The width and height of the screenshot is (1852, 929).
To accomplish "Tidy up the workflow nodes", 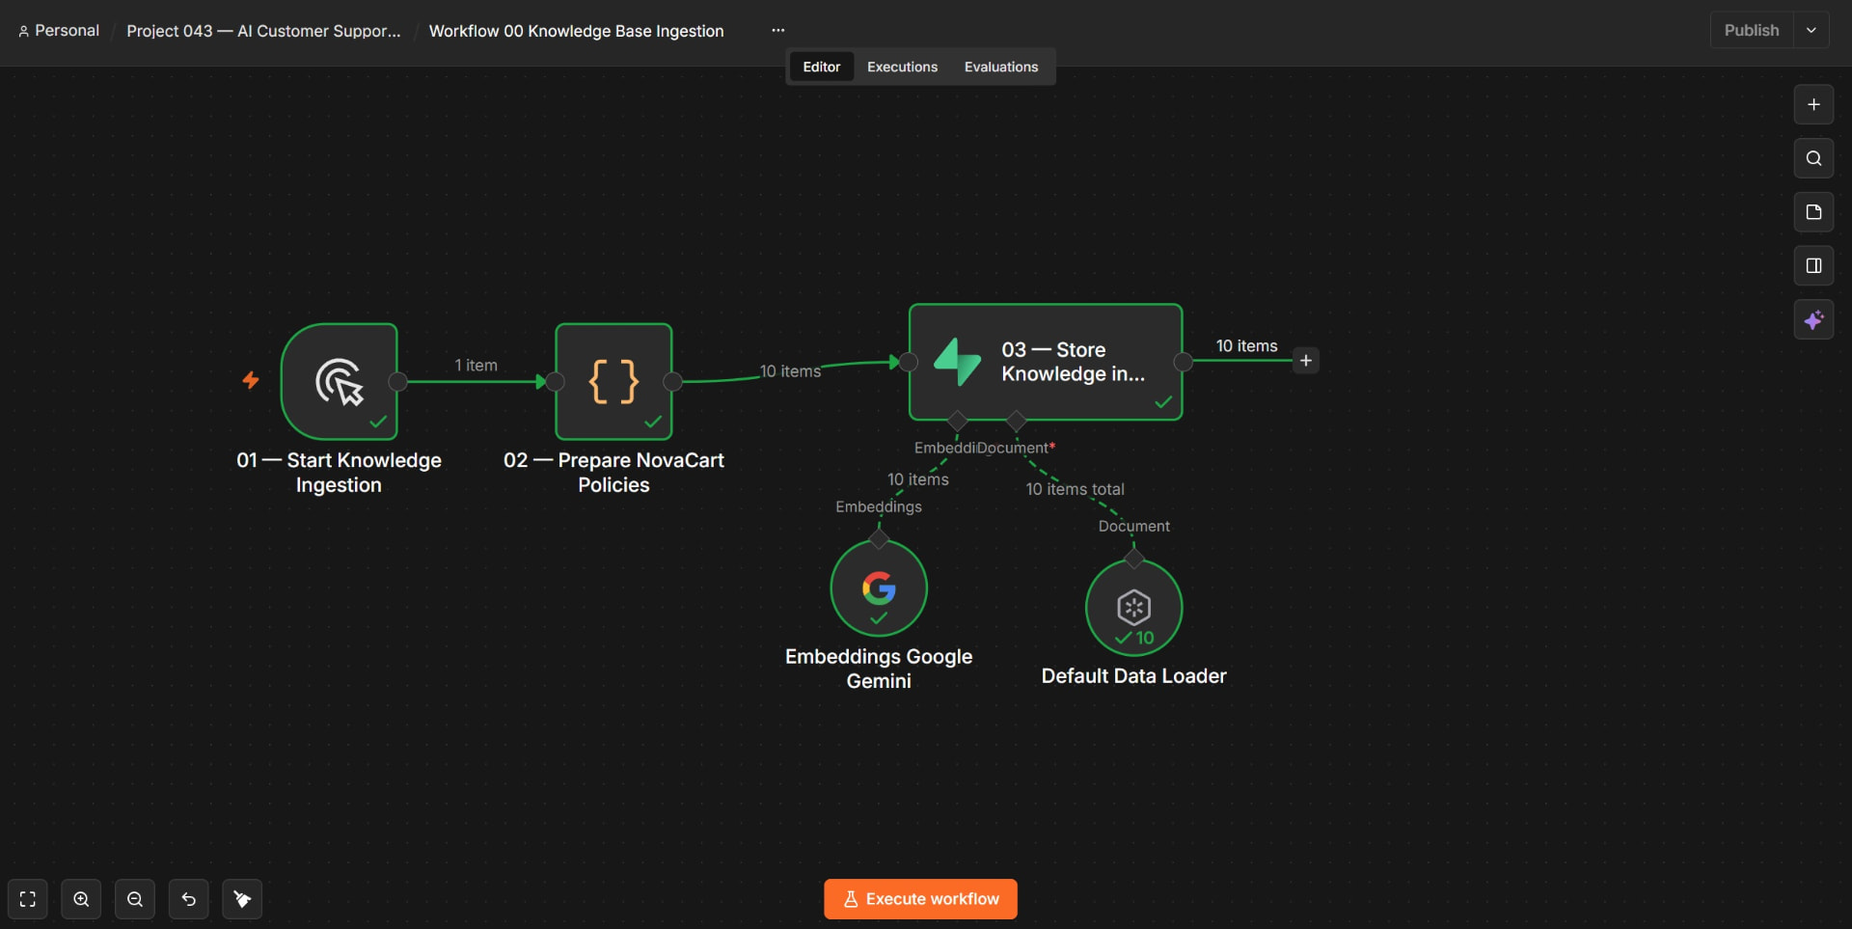I will tap(242, 899).
